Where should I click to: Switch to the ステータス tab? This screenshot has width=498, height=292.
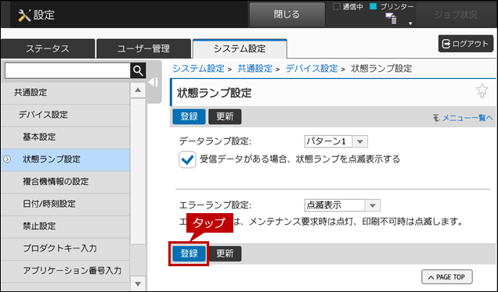pyautogui.click(x=48, y=48)
